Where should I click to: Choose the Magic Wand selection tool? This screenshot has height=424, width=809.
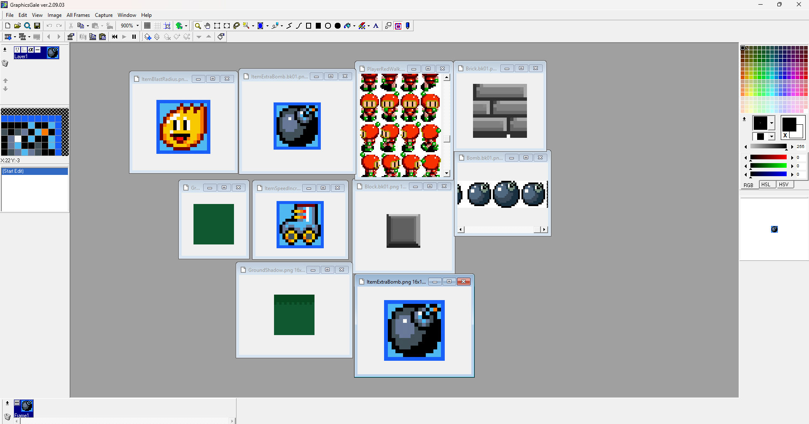point(246,26)
